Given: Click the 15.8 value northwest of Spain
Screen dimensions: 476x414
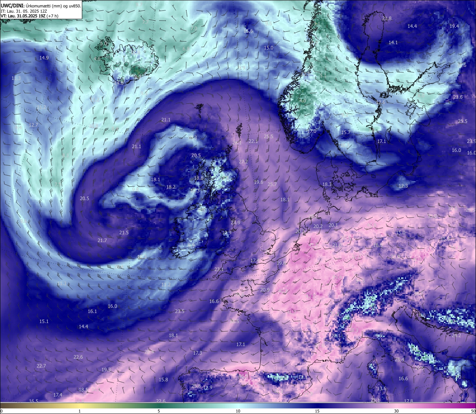Looking at the screenshot, I should [x=163, y=380].
